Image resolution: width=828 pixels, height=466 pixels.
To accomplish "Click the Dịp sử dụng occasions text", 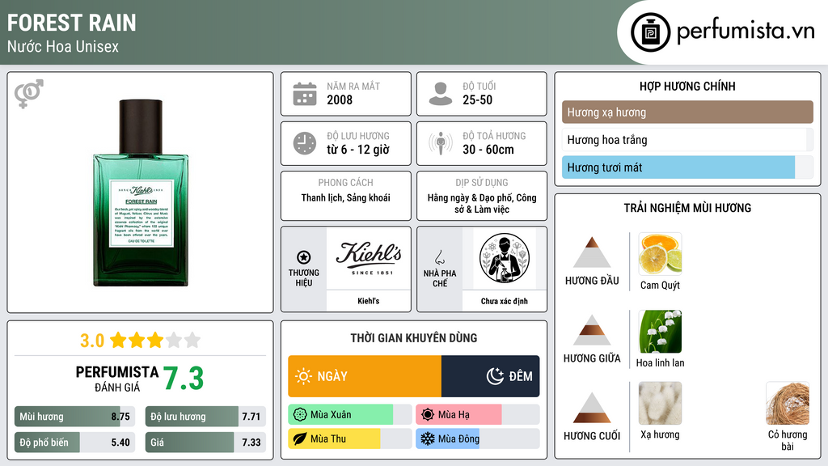I will pyautogui.click(x=482, y=203).
